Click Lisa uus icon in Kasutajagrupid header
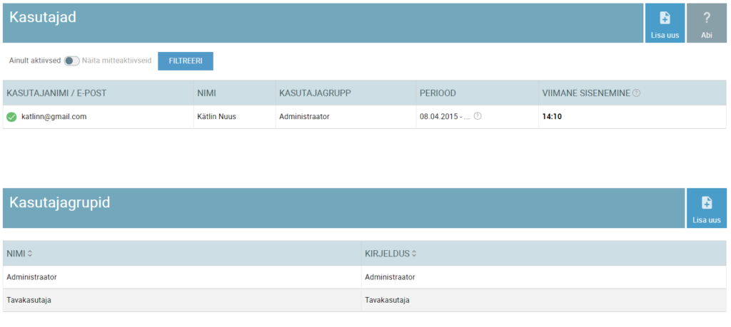 [x=706, y=203]
